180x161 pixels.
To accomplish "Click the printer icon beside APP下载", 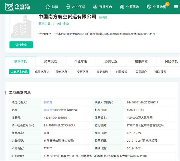I will click(68, 7).
